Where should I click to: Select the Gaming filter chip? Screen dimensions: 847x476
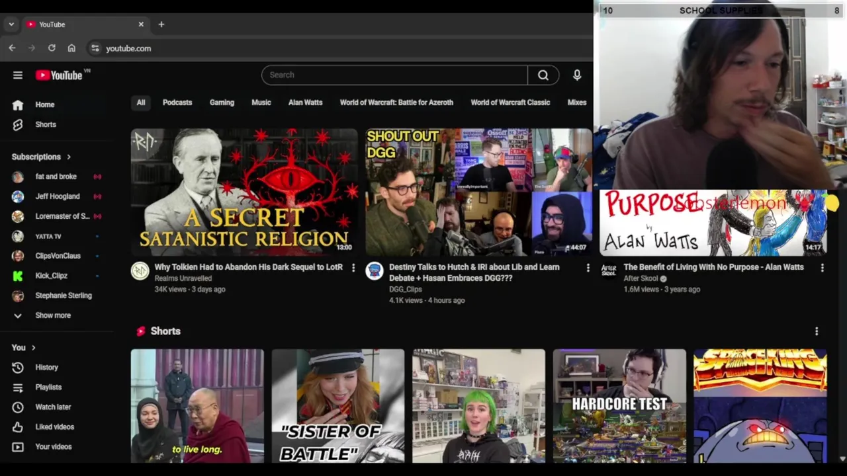point(222,102)
